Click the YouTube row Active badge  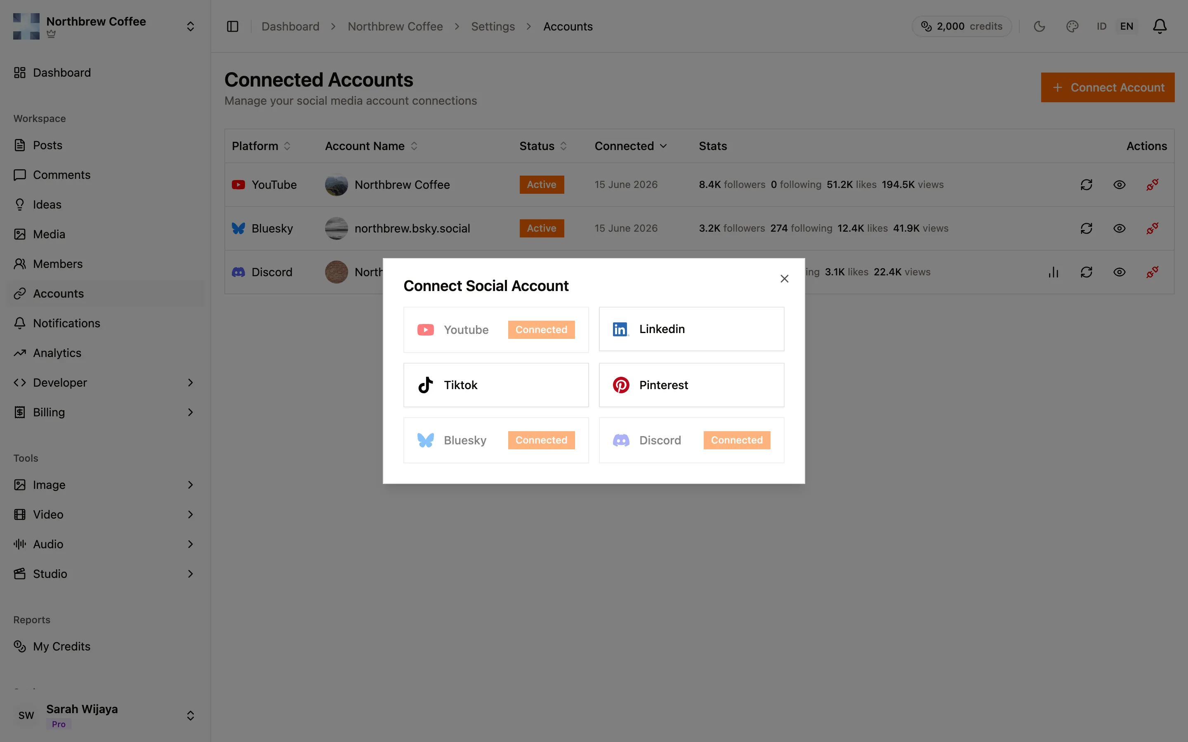[542, 185]
